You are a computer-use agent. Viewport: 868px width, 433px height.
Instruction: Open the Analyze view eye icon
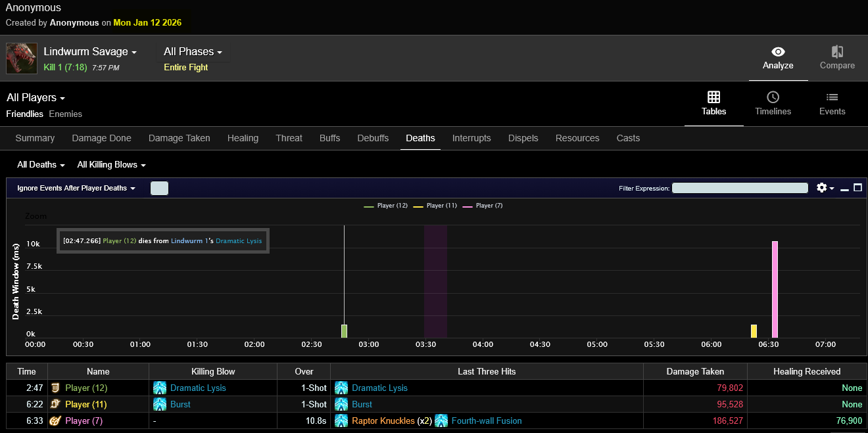tap(778, 52)
